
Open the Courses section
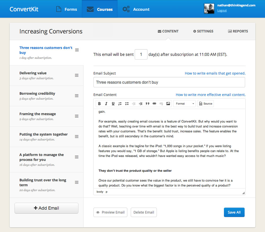pyautogui.click(x=100, y=9)
